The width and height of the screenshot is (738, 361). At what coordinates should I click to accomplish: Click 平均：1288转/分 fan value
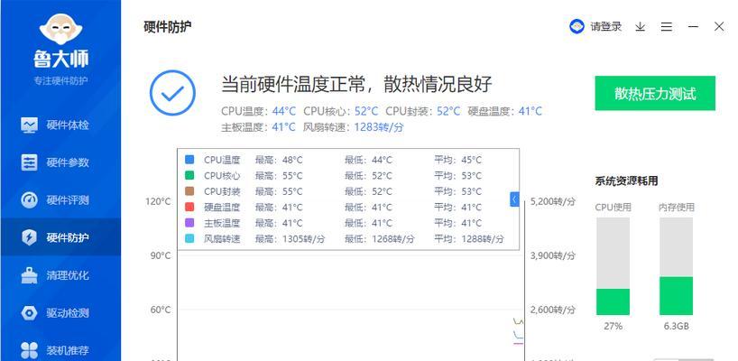(469, 238)
